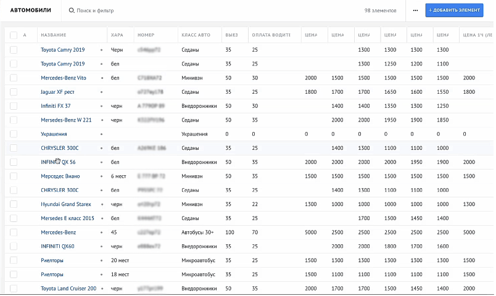Open the Hyundai Grand Starex record link
Viewport: 496px width, 296px height.
coord(66,204)
